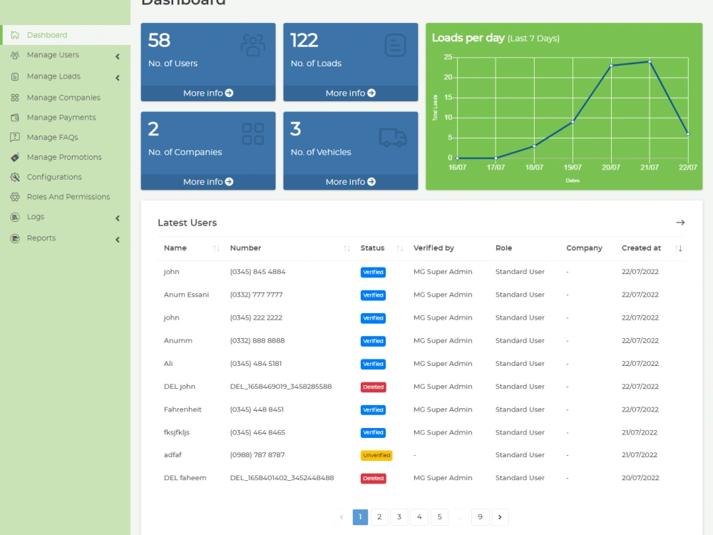The width and height of the screenshot is (713, 535).
Task: Click truck icon on Vehicles card
Action: 393,137
